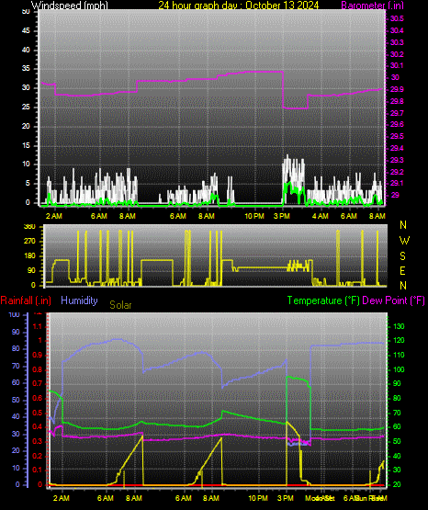428x510 pixels.
Task: Click the 24 hour graph day title
Action: 239,6
